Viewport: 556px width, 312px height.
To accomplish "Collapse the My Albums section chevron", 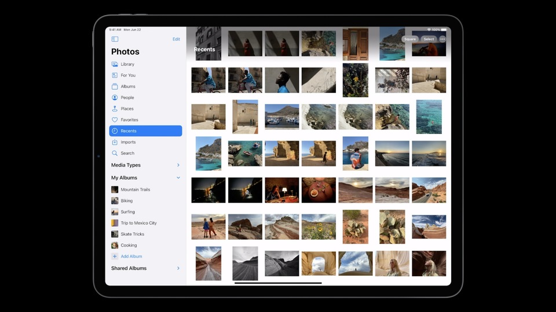I will pos(178,177).
